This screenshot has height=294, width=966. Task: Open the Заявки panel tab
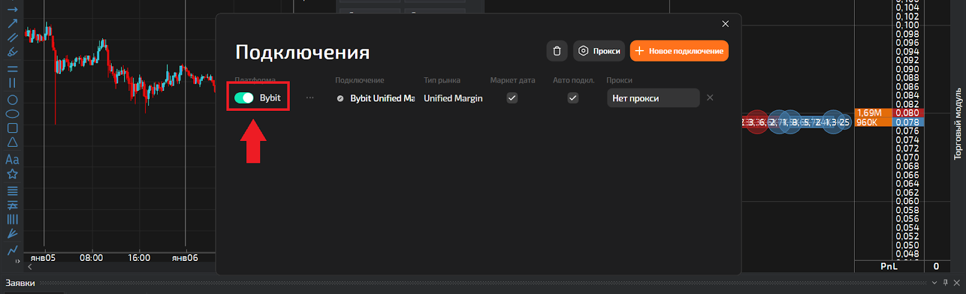(x=21, y=283)
